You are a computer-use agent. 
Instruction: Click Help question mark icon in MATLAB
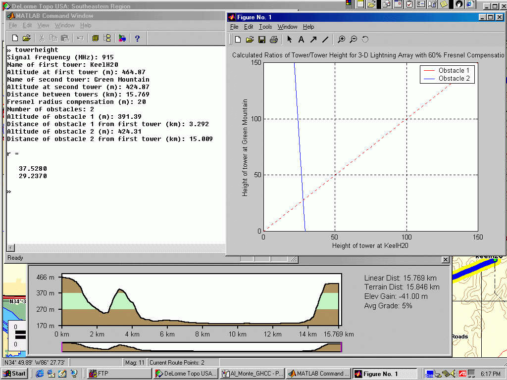[138, 38]
